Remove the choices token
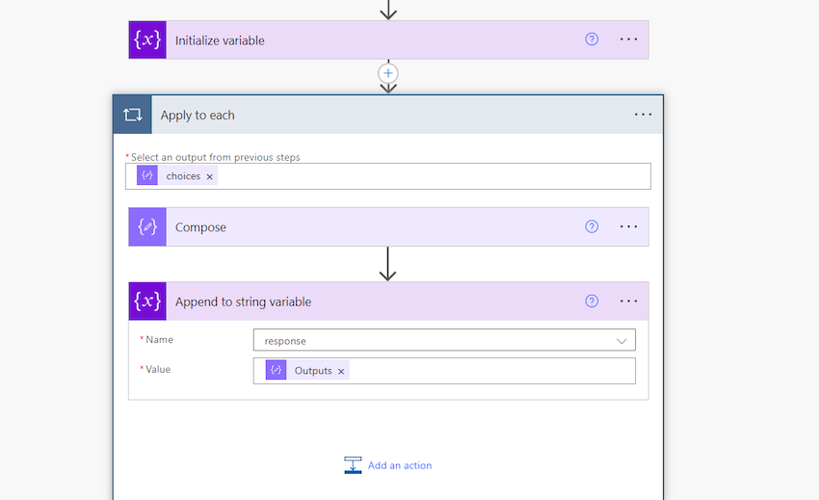The image size is (819, 500). pyautogui.click(x=209, y=176)
